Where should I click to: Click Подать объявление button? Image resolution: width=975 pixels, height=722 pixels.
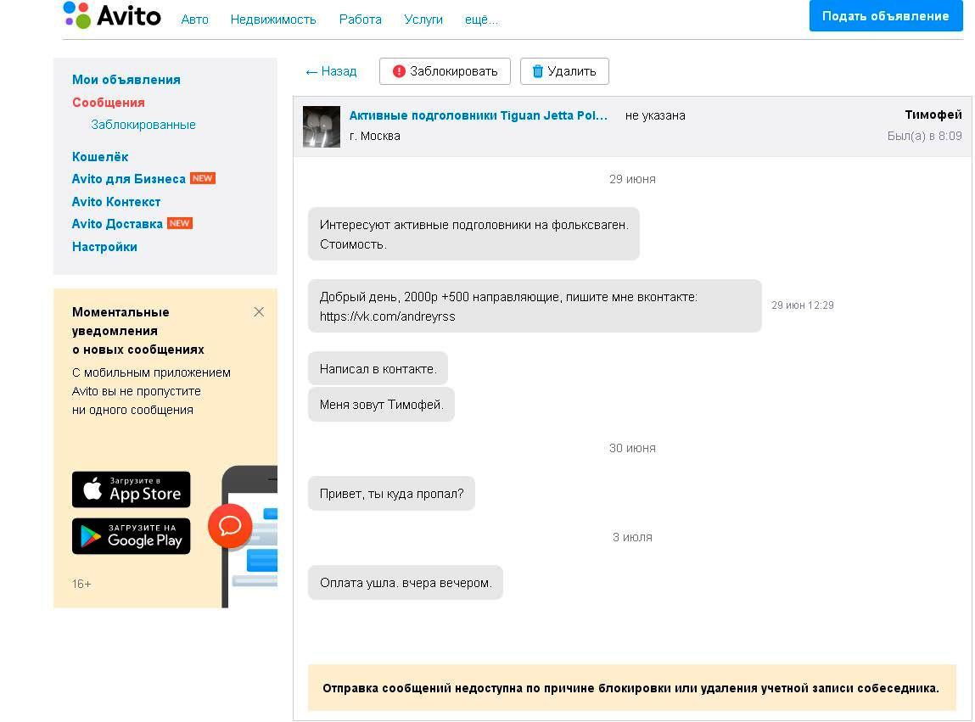885,15
